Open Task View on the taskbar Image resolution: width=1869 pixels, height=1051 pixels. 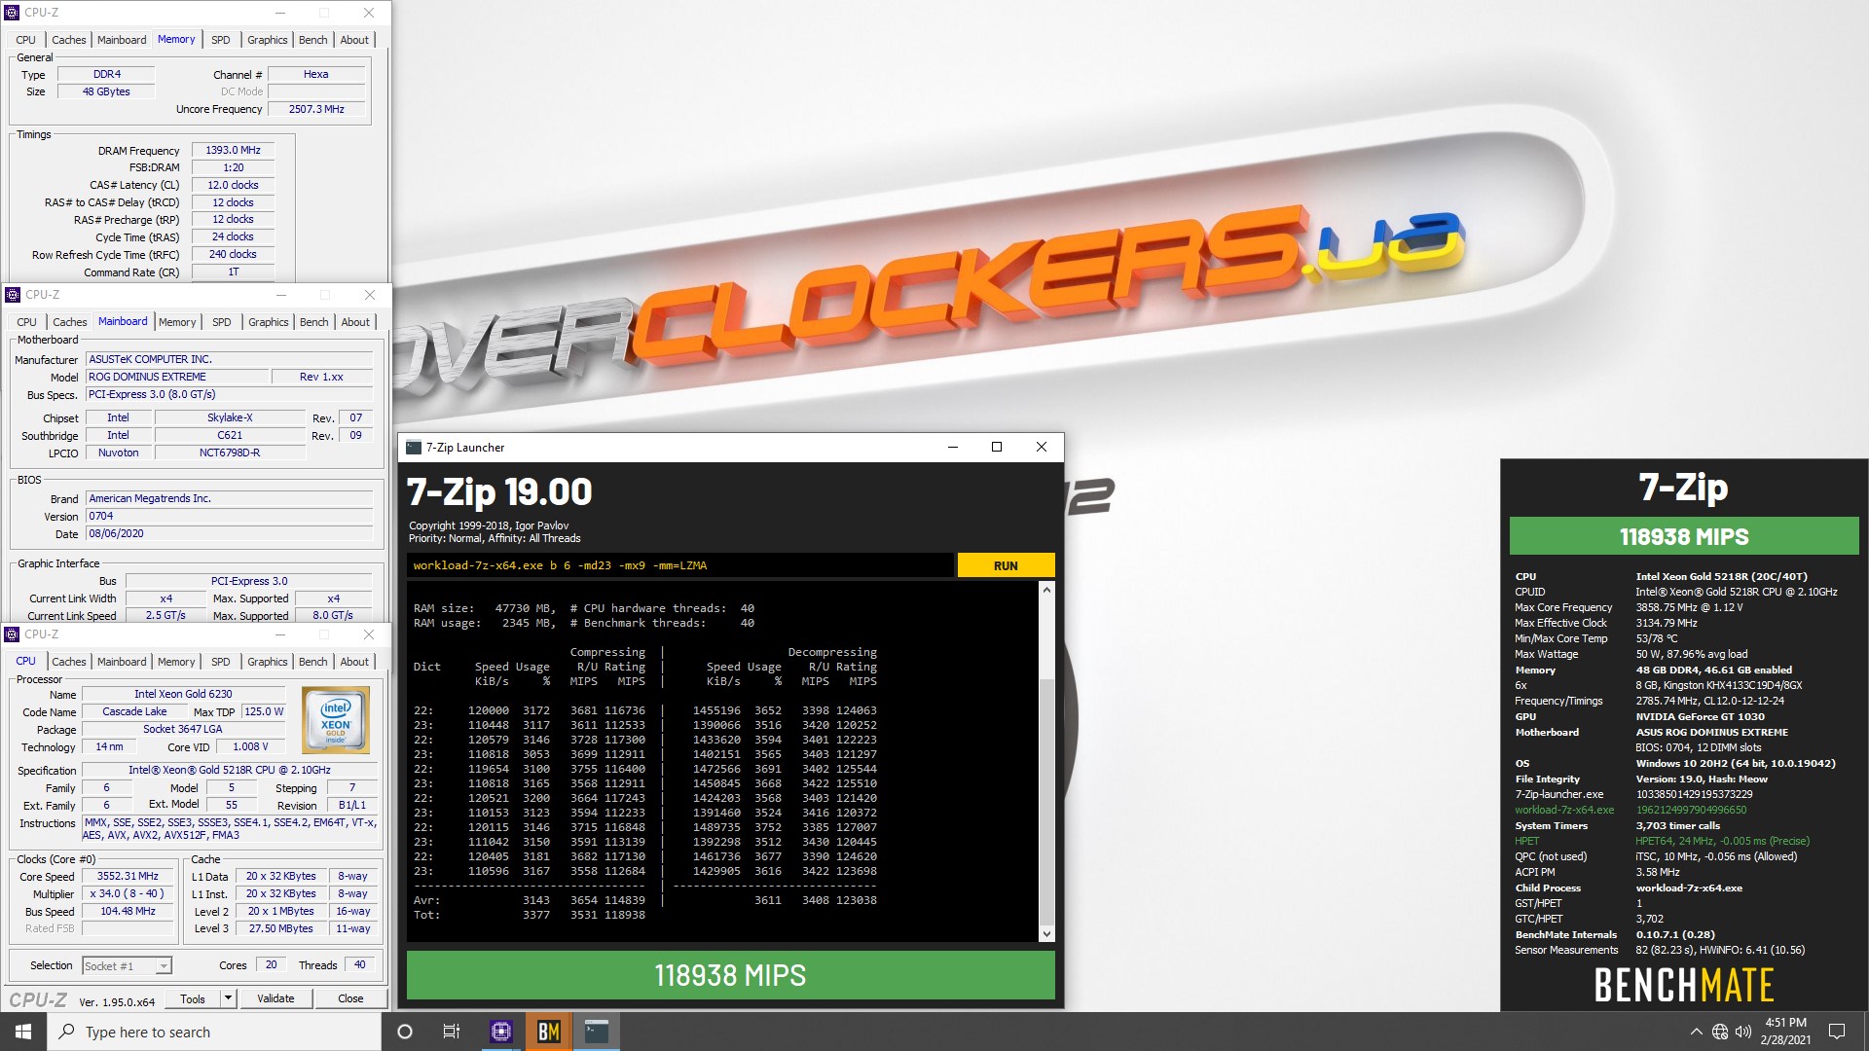tap(452, 1032)
